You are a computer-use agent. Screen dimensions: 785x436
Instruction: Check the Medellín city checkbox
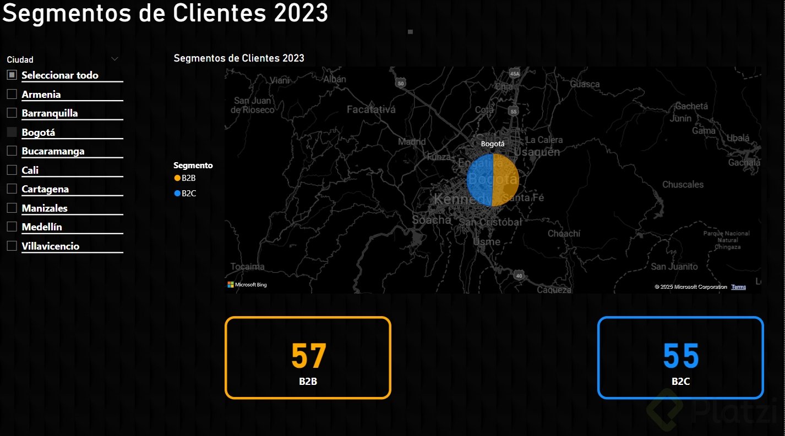pyautogui.click(x=12, y=227)
